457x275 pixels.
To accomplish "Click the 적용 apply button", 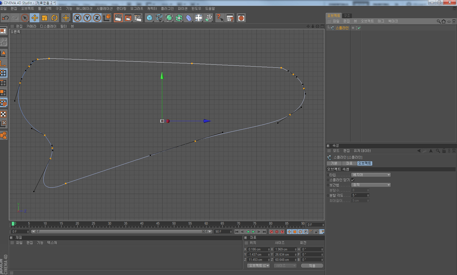I will tap(312, 265).
